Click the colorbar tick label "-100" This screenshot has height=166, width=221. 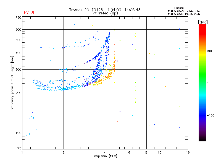pyautogui.click(x=210, y=115)
